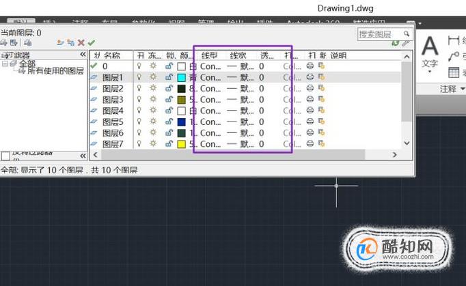Click the red X Delete Layer icon

click(x=81, y=43)
